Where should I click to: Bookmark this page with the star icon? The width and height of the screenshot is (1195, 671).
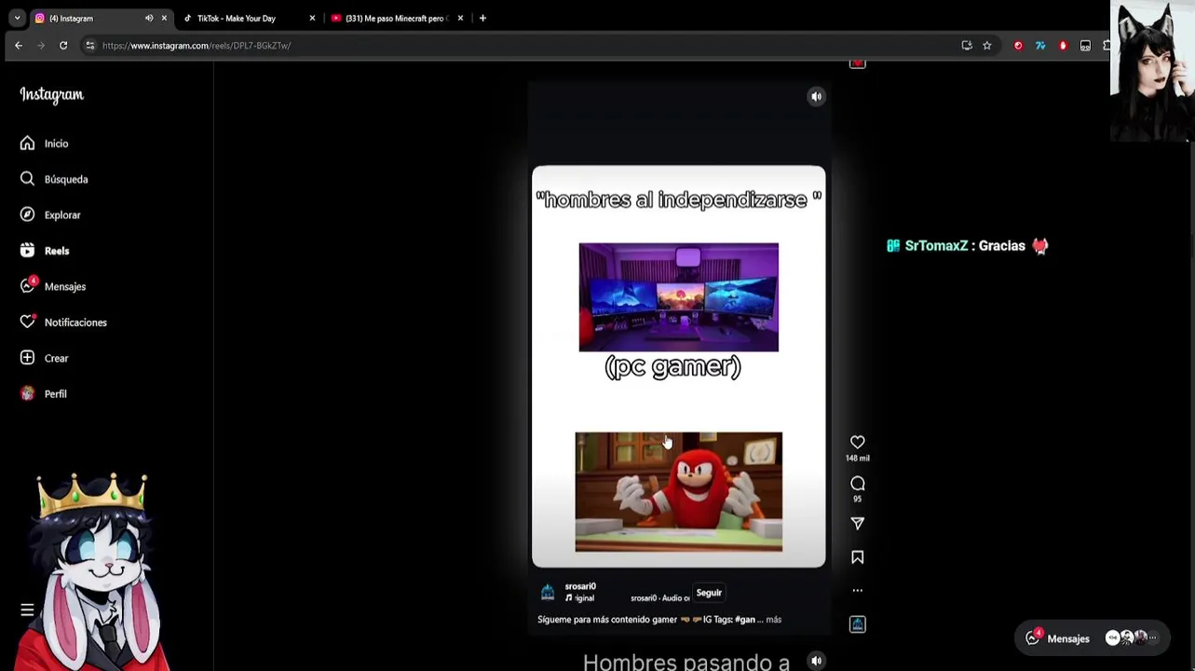(987, 46)
